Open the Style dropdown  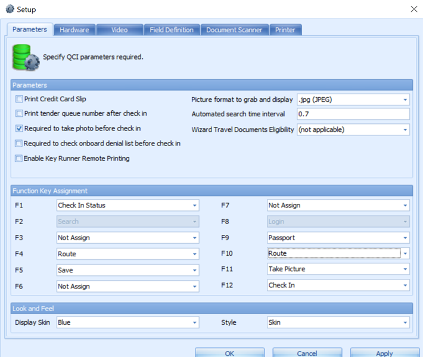click(338, 322)
